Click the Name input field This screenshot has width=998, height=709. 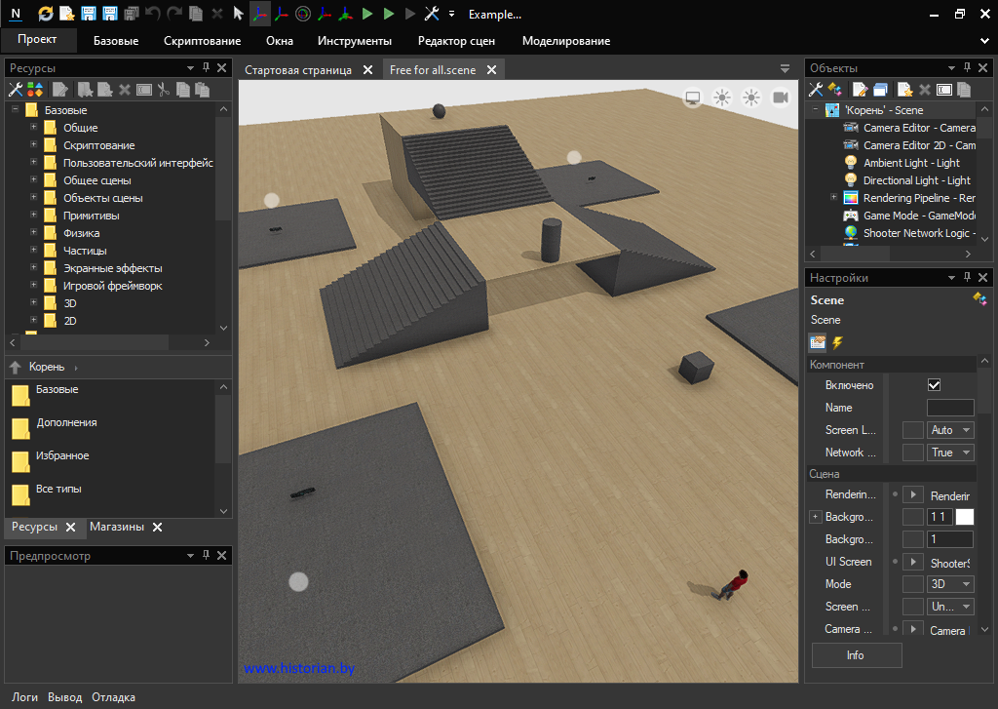tap(949, 408)
